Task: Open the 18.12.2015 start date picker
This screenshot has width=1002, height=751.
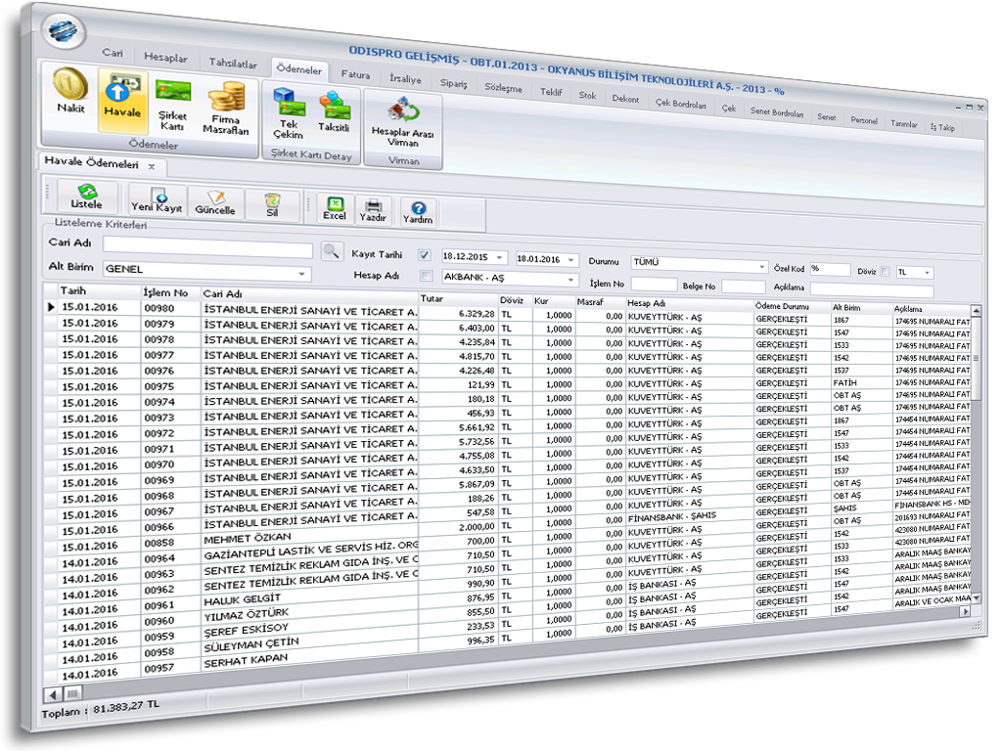Action: click(x=500, y=257)
